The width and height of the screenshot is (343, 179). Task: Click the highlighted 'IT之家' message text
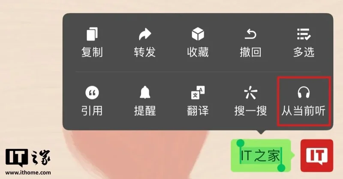click(260, 155)
